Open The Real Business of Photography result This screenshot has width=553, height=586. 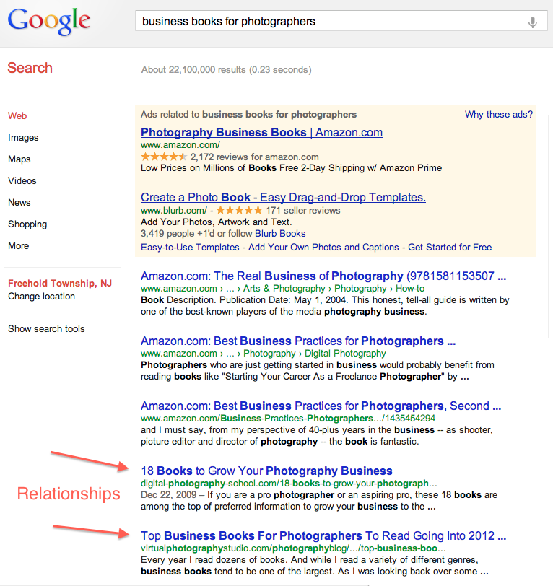pos(323,276)
